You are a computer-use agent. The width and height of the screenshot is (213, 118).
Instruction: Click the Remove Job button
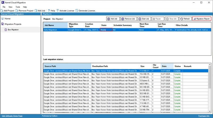128,19
